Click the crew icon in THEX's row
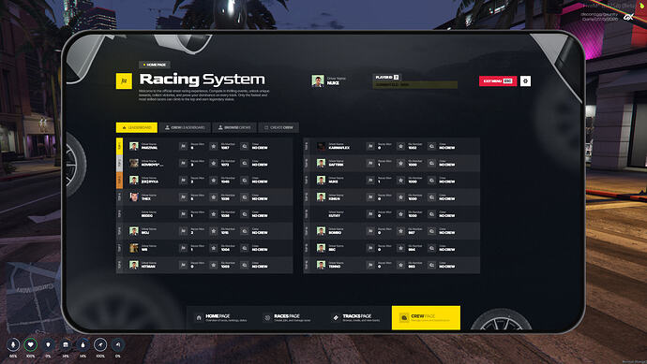The height and width of the screenshot is (364, 647). pos(245,197)
